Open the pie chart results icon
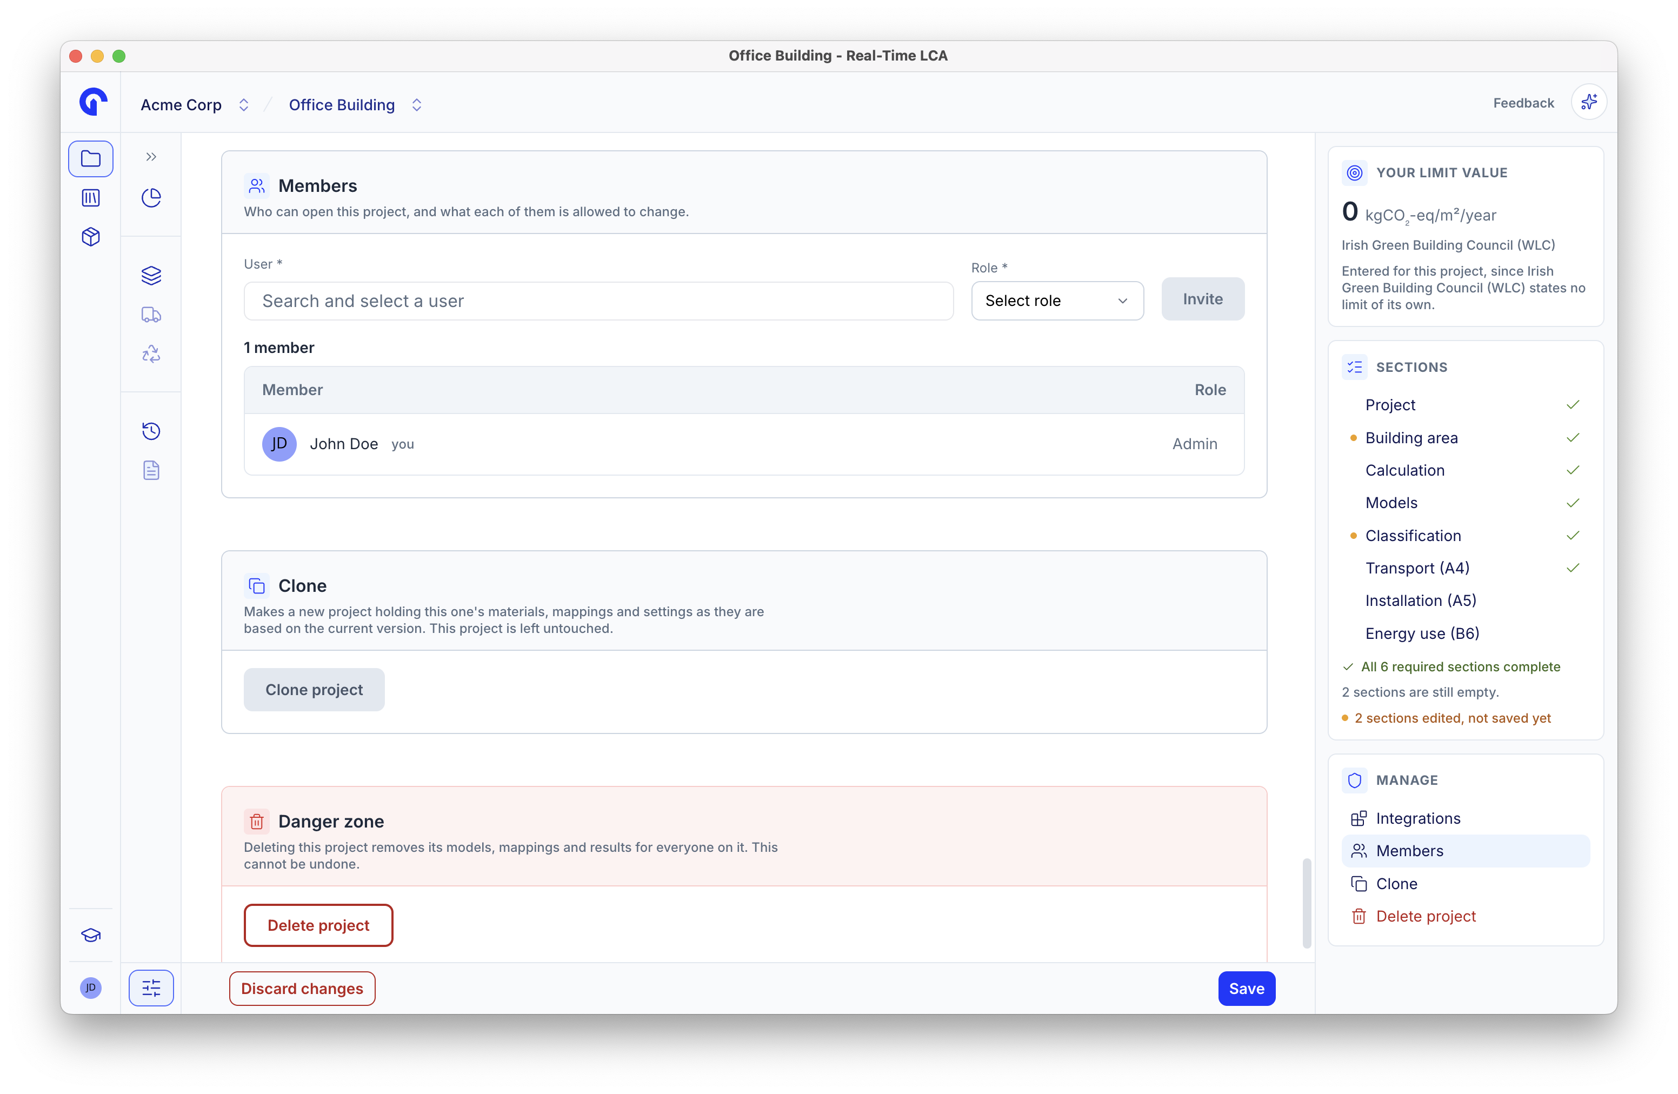The height and width of the screenshot is (1094, 1678). pos(151,198)
